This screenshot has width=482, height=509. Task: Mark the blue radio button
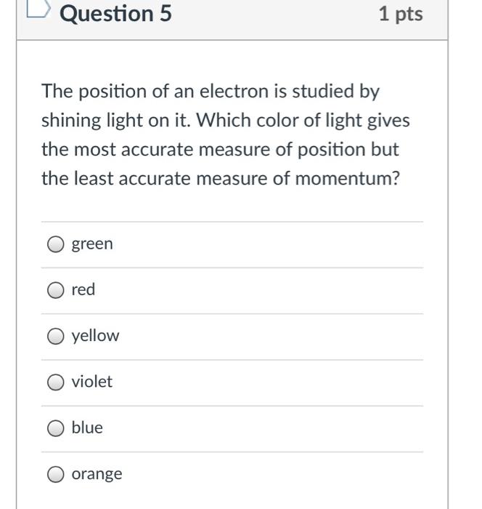(x=56, y=428)
